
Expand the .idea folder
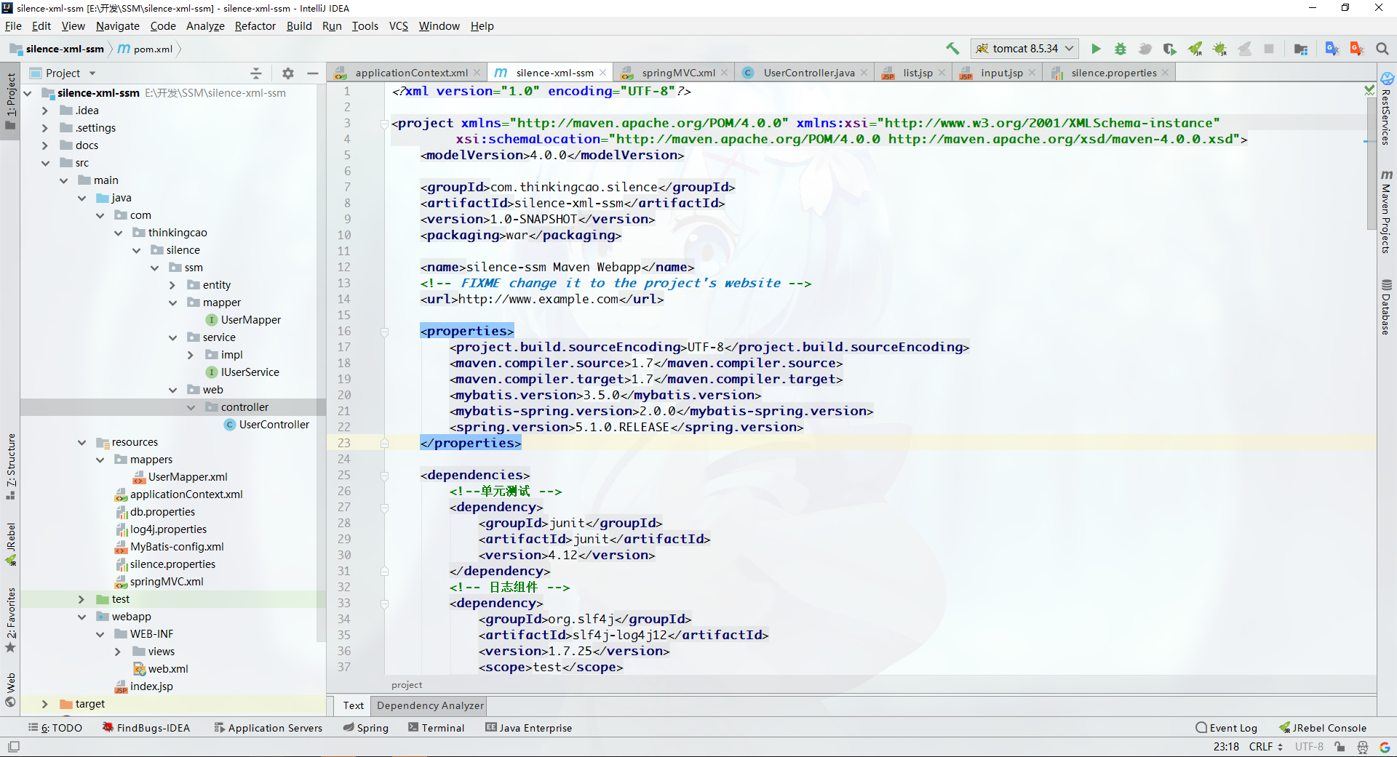pos(45,111)
